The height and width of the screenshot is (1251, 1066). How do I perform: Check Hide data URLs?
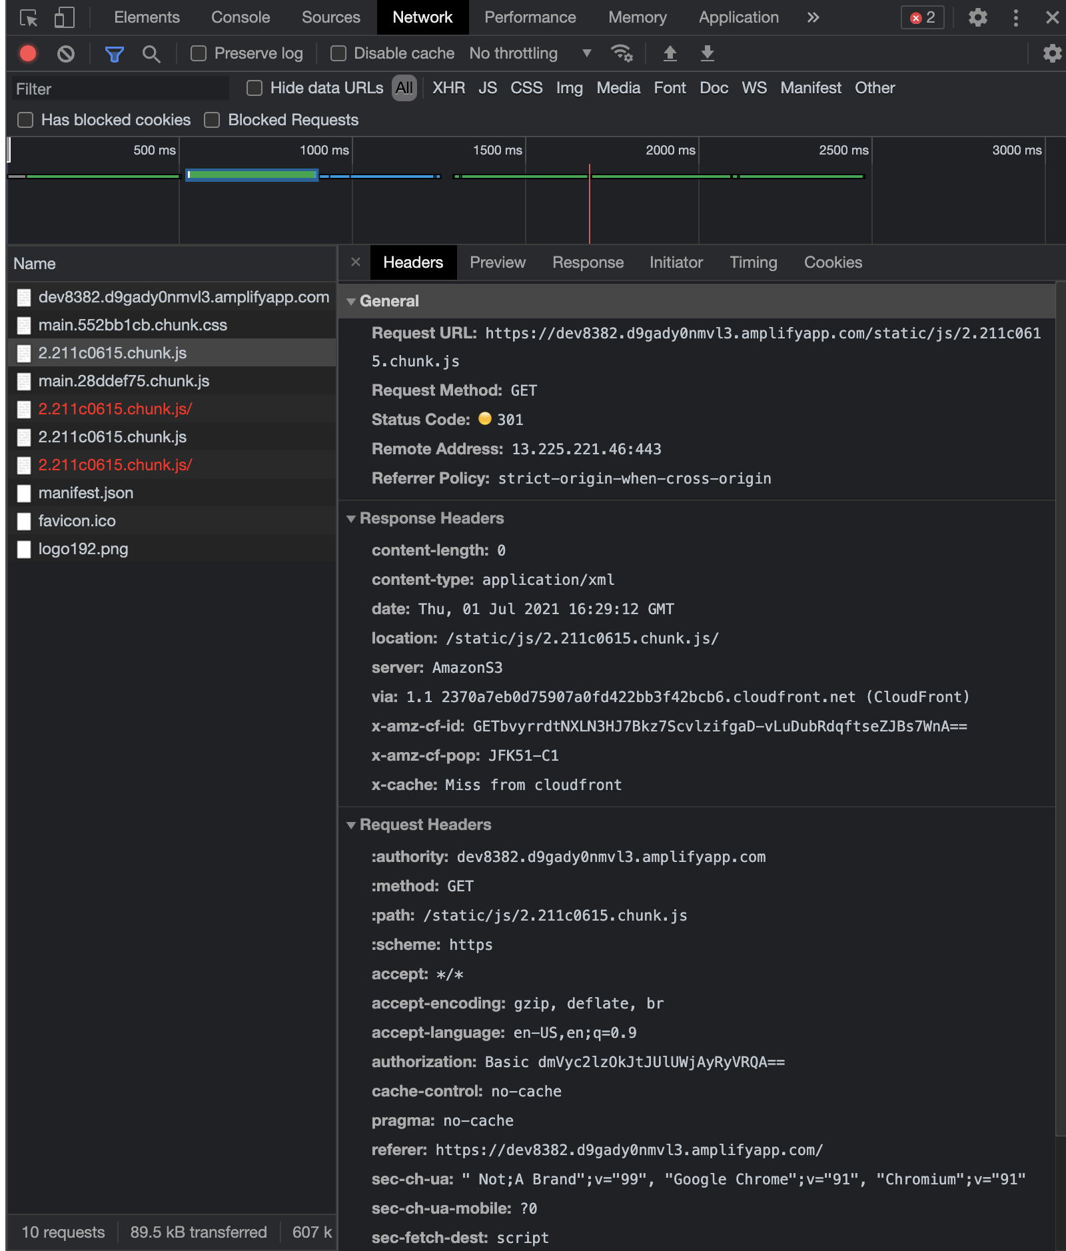point(255,88)
